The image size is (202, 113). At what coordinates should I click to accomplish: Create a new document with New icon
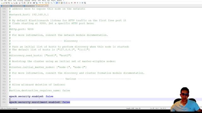point(2,3)
